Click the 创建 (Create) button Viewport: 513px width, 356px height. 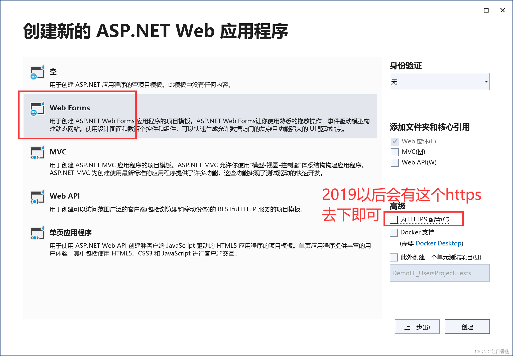tap(467, 327)
